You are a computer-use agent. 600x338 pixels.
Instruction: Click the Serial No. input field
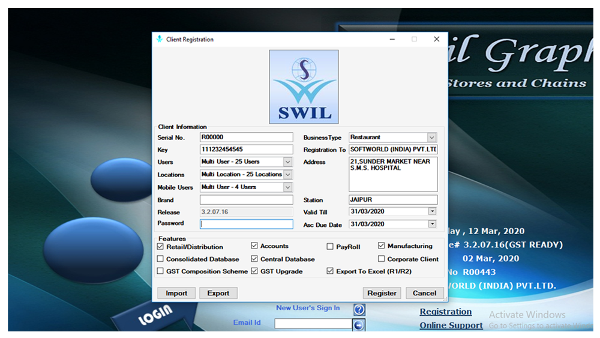[247, 137]
